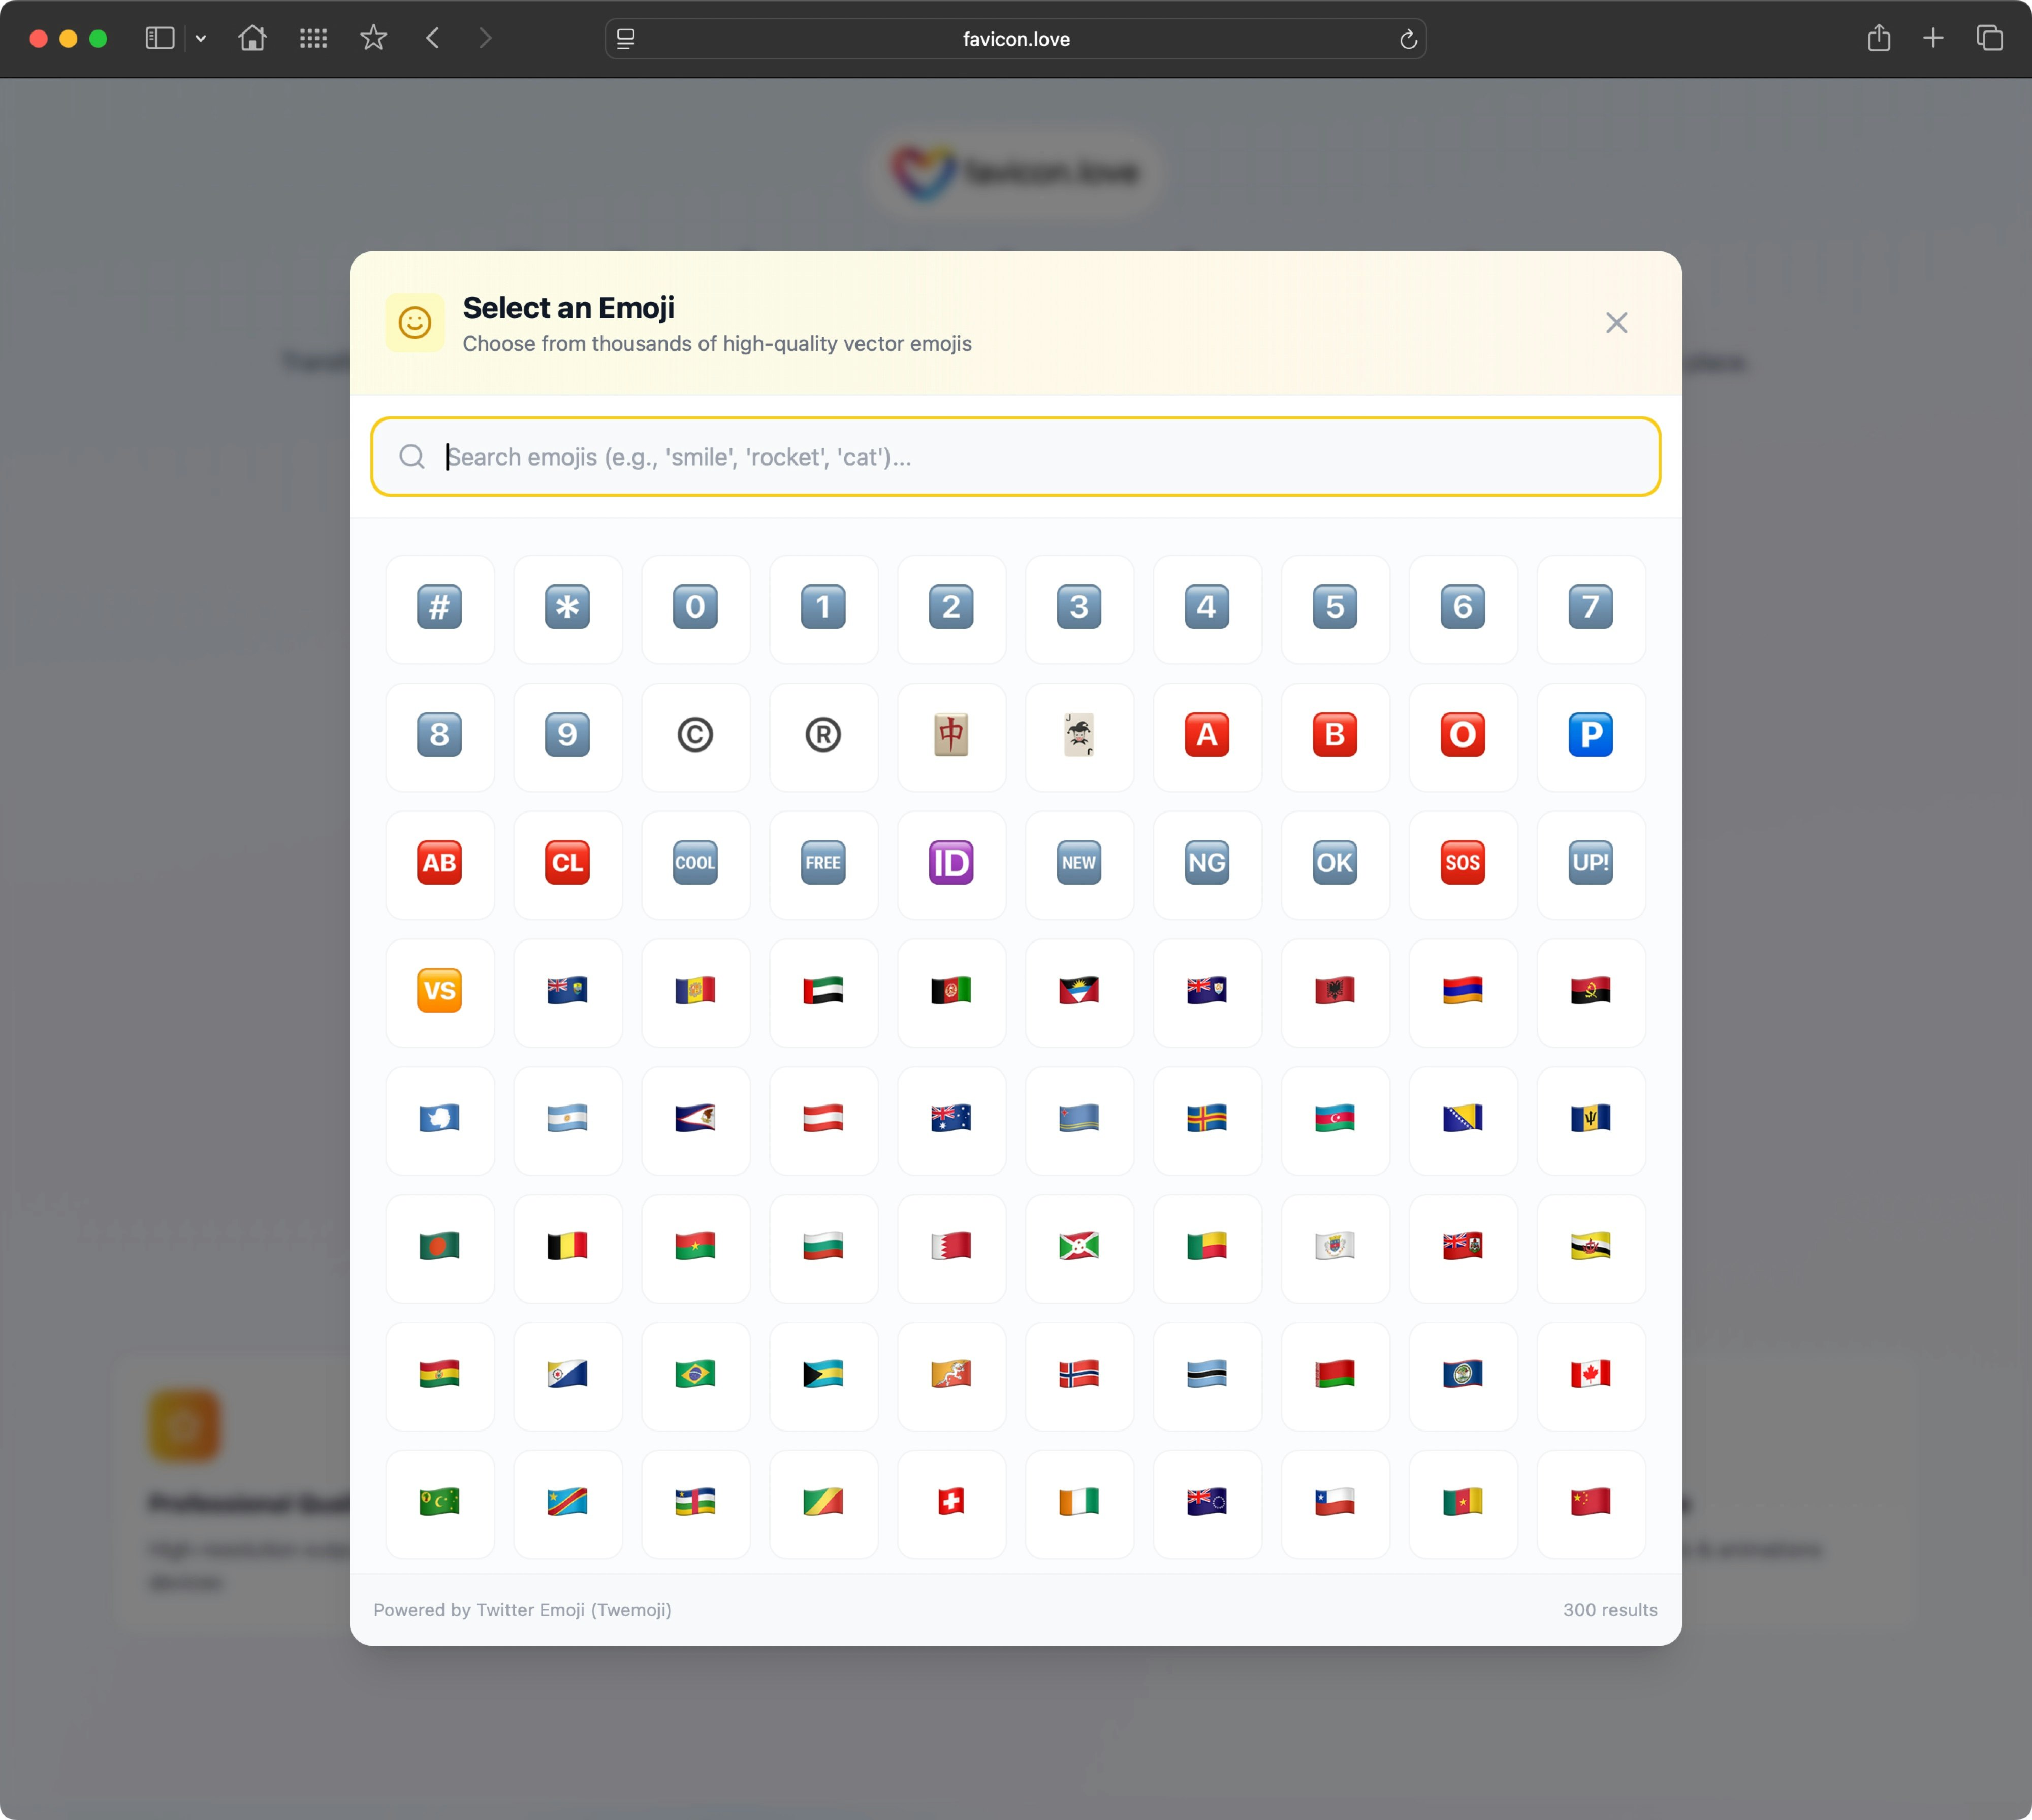This screenshot has height=1820, width=2032.
Task: Select the Switzerland flag emoji
Action: point(951,1504)
